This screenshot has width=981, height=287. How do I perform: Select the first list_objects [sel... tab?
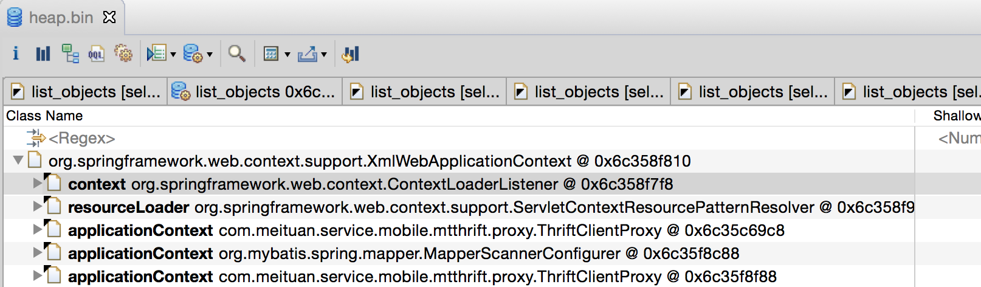[86, 92]
